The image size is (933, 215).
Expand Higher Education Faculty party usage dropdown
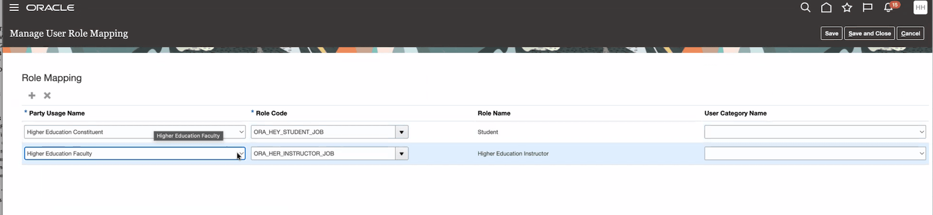pyautogui.click(x=241, y=153)
